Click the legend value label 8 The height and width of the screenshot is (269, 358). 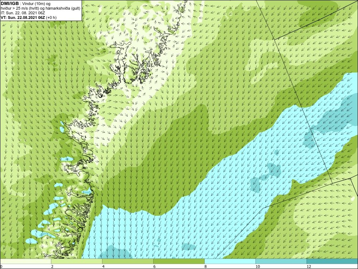tap(206, 266)
